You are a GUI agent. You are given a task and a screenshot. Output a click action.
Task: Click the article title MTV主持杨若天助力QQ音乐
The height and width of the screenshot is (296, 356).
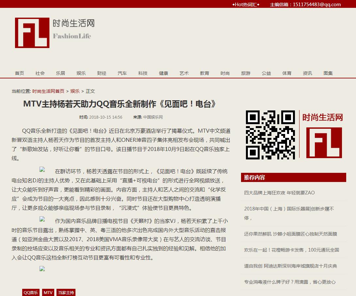120,104
